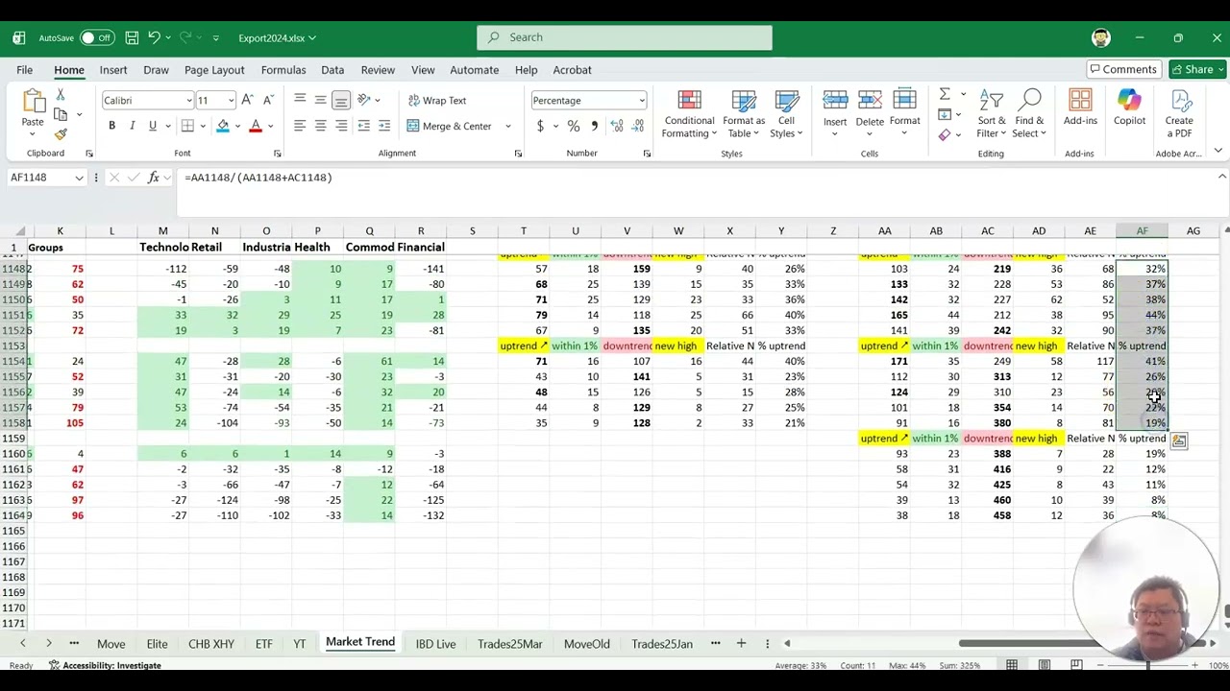Click Decrease Font Size icon
Image resolution: width=1230 pixels, height=691 pixels.
[x=268, y=100]
